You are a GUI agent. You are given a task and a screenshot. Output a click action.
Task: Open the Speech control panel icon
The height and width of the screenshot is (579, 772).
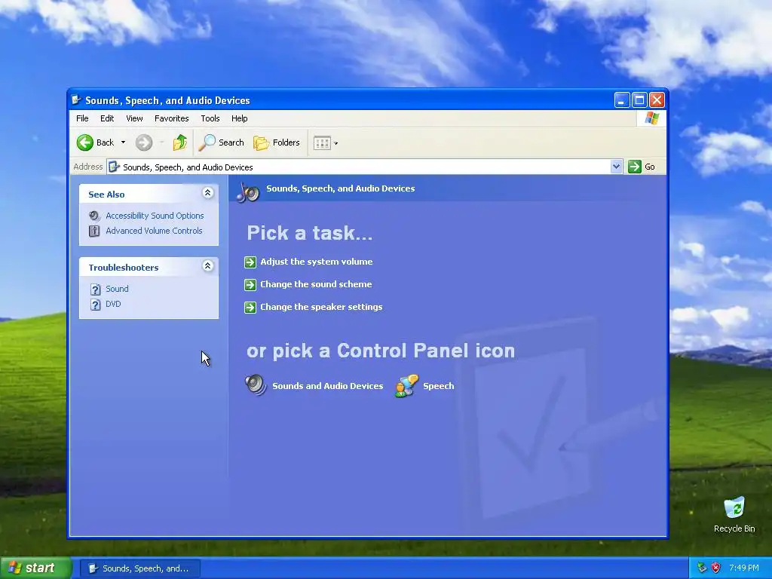[x=406, y=385]
